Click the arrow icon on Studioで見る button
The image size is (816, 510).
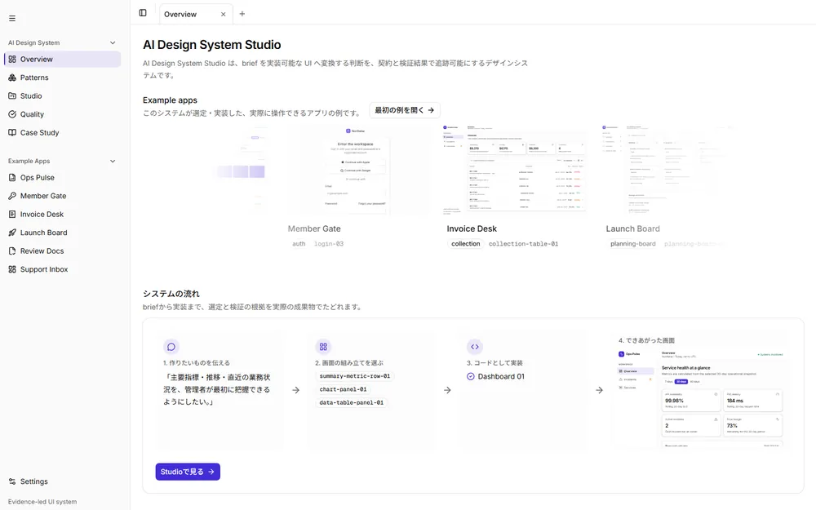(211, 472)
